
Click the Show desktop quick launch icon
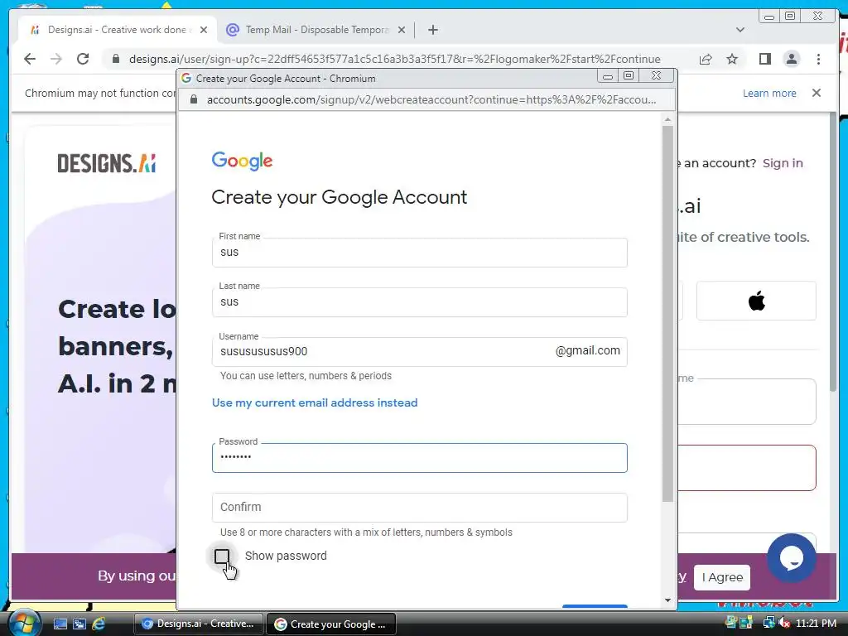[60, 624]
